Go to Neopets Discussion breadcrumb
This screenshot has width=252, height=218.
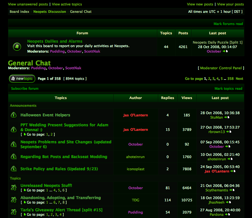click(x=50, y=12)
